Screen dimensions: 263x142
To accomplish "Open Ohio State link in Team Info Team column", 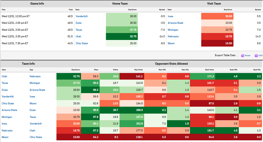I will click(x=8, y=103).
